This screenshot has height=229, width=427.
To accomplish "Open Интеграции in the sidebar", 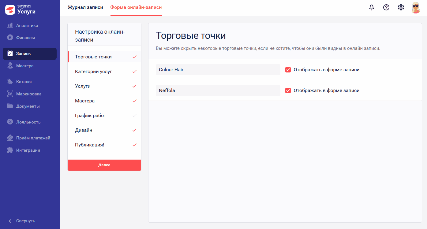I will 30,150.
